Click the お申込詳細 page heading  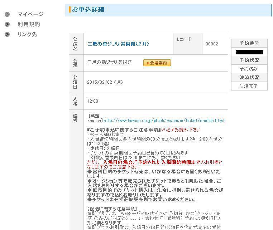click(88, 10)
